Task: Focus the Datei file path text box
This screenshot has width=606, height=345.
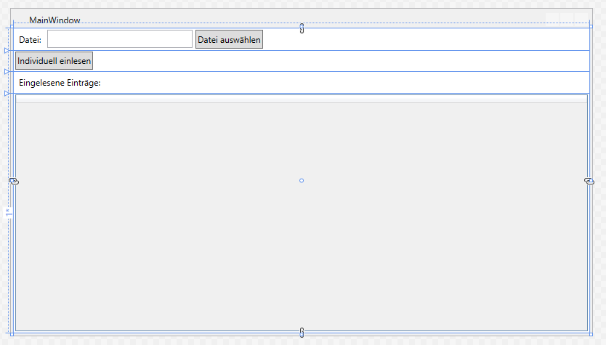Action: click(120, 39)
